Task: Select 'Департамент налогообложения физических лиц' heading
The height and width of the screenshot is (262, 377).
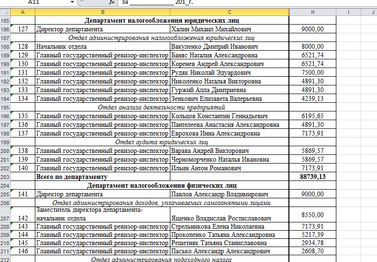Action: (162, 186)
